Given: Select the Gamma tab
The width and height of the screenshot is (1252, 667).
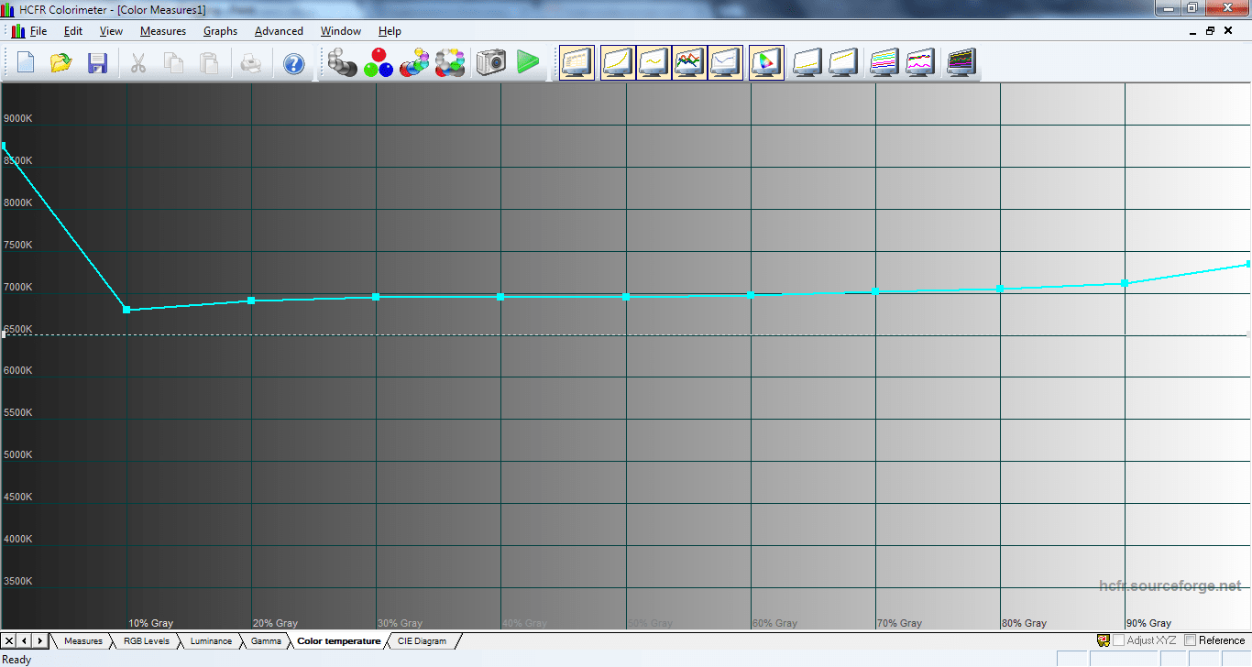Looking at the screenshot, I should [266, 641].
